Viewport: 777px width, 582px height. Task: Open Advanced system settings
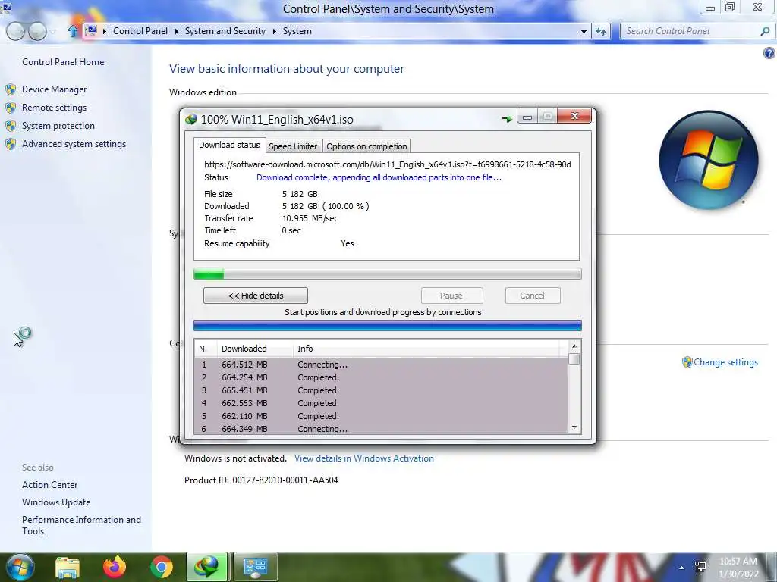pos(74,144)
